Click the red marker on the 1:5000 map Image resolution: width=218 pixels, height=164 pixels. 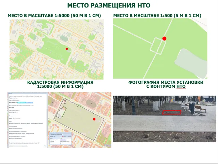point(67,49)
